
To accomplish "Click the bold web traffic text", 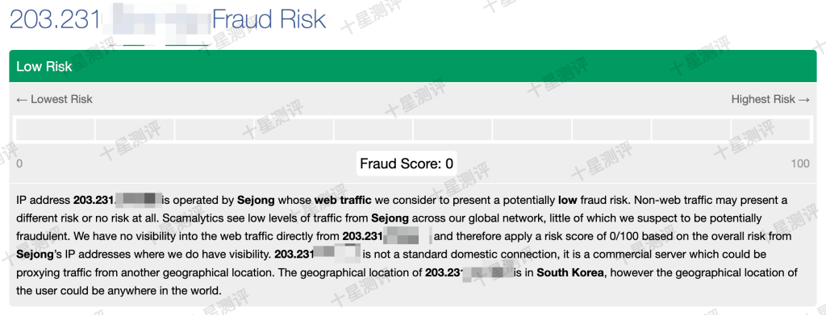I will [343, 200].
